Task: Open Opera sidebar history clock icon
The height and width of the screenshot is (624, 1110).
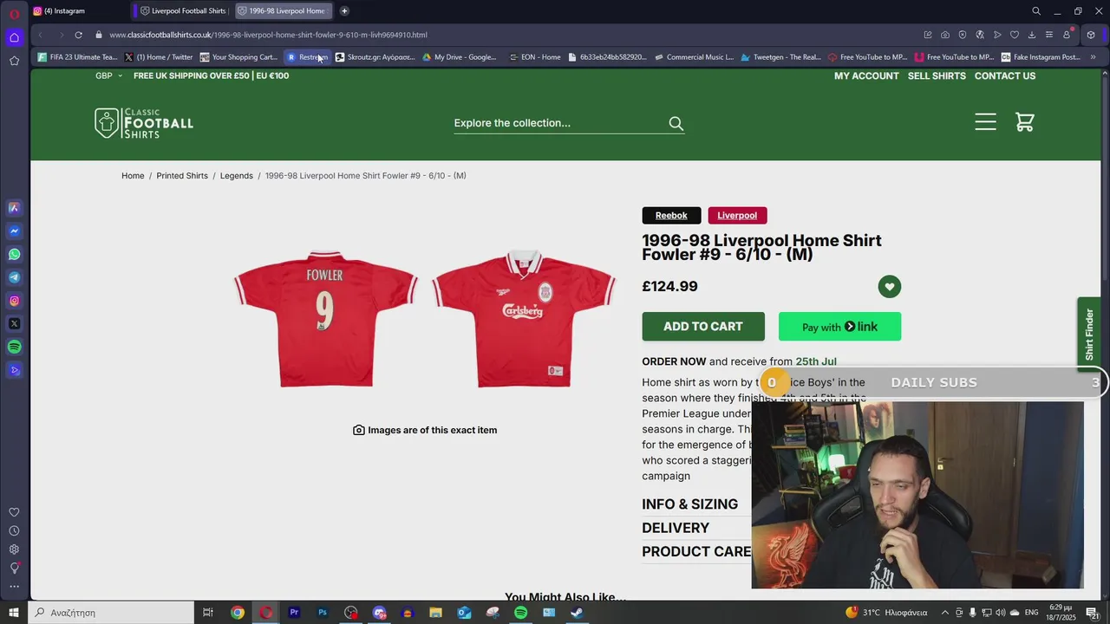Action: 14,530
